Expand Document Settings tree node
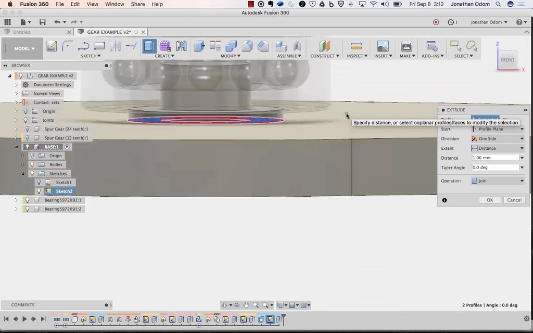This screenshot has height=333, width=533. point(16,85)
